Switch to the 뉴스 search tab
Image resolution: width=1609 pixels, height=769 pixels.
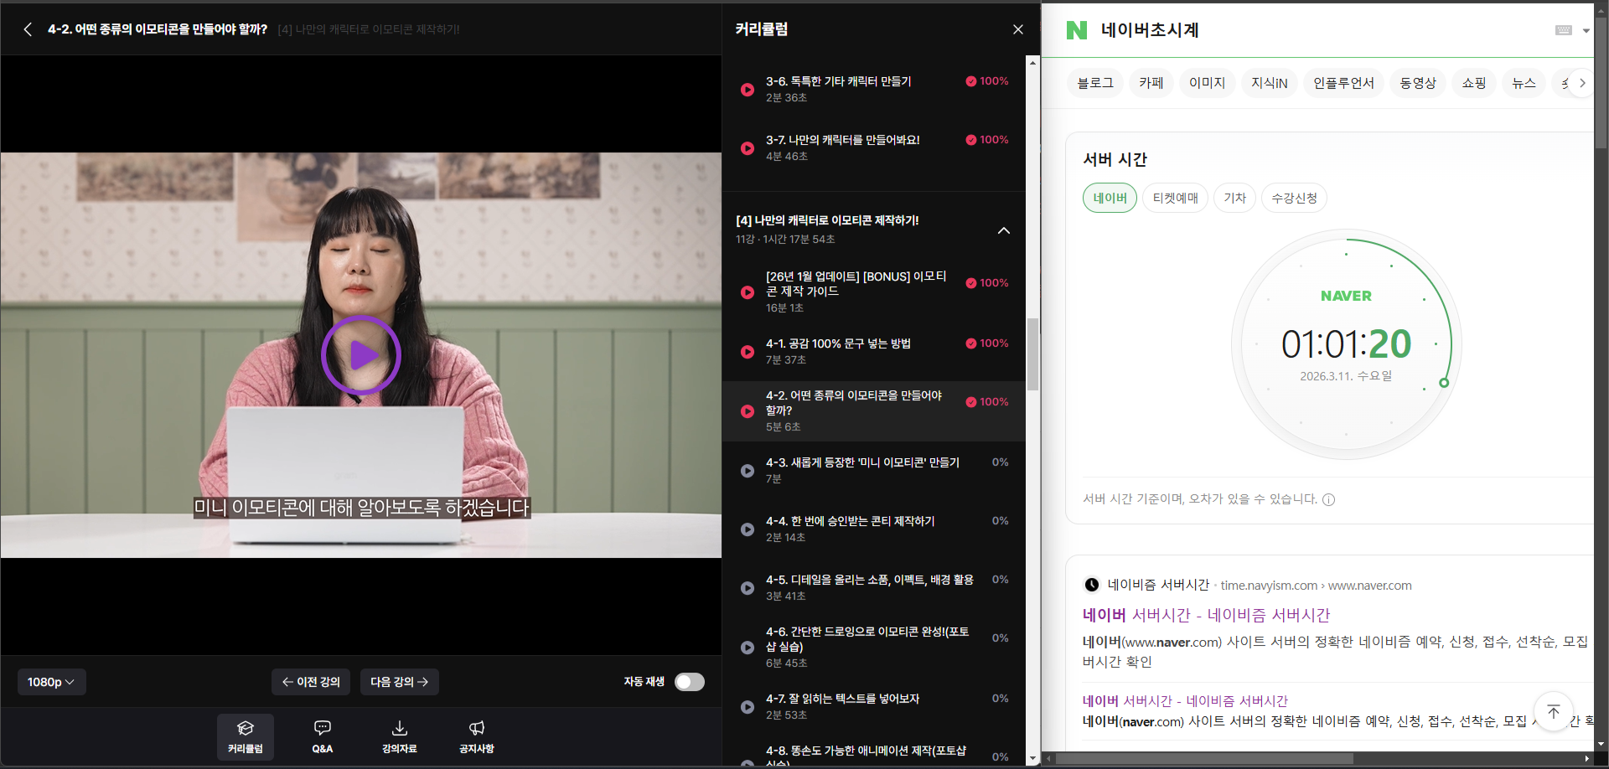[1524, 83]
